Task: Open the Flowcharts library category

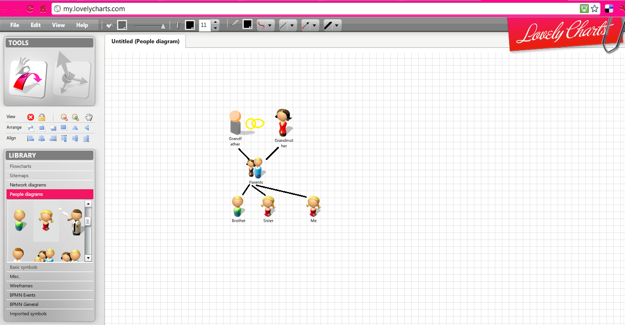Action: click(x=20, y=166)
